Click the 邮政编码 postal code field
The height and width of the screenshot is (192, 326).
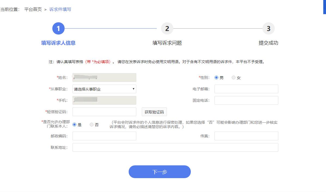pos(104,136)
